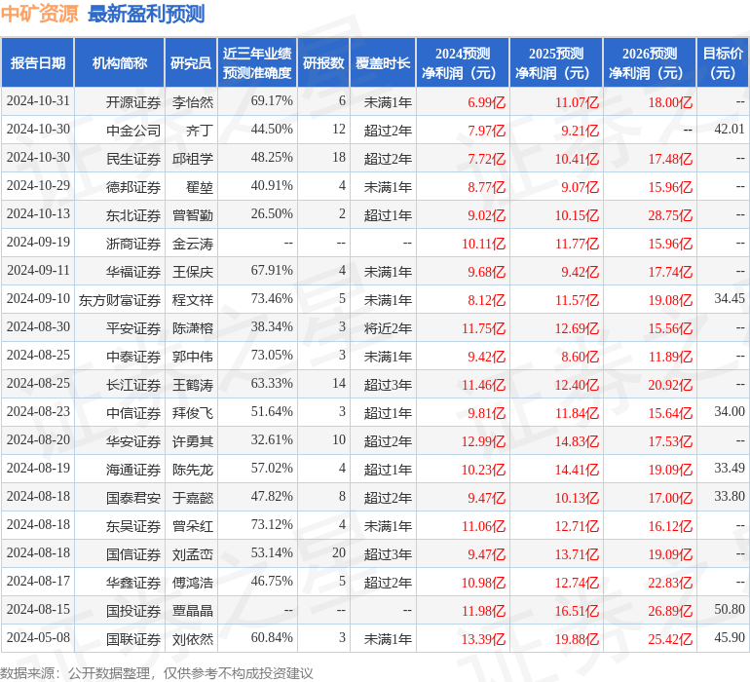
Task: Select analyst 程文祥 cell
Action: pos(193,300)
